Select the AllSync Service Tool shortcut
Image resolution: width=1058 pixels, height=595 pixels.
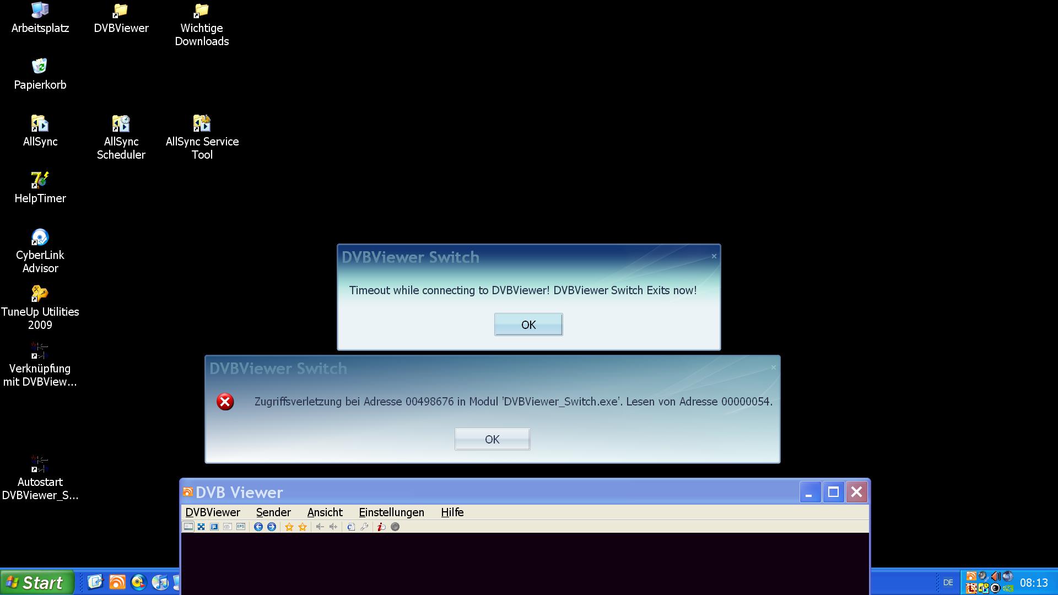coord(202,138)
